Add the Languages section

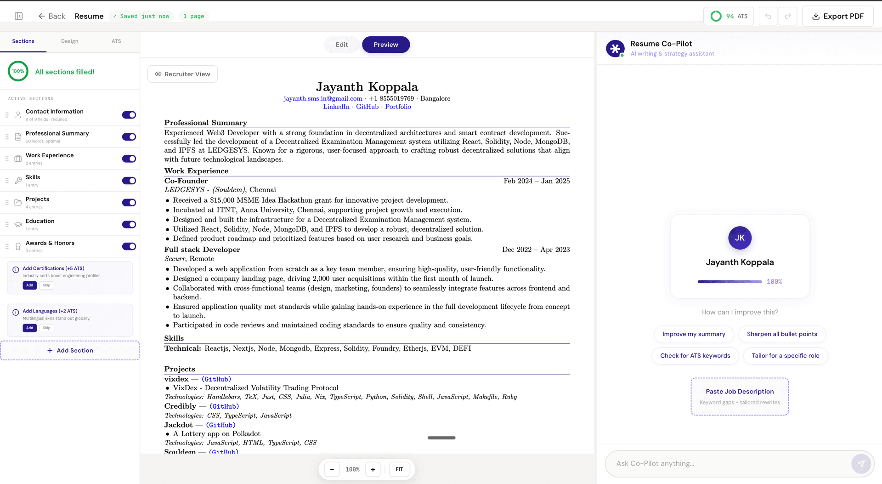[x=30, y=328]
